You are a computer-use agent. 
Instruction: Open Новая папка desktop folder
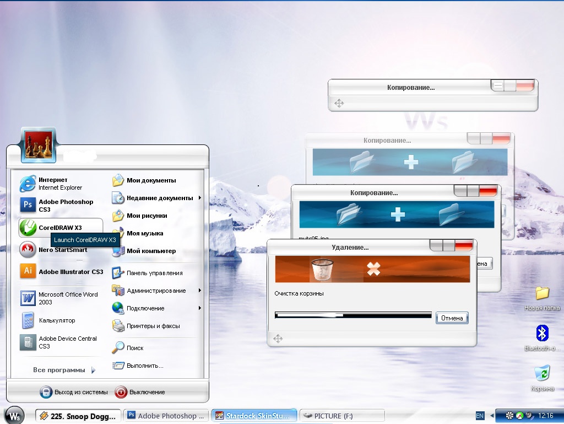(x=543, y=293)
